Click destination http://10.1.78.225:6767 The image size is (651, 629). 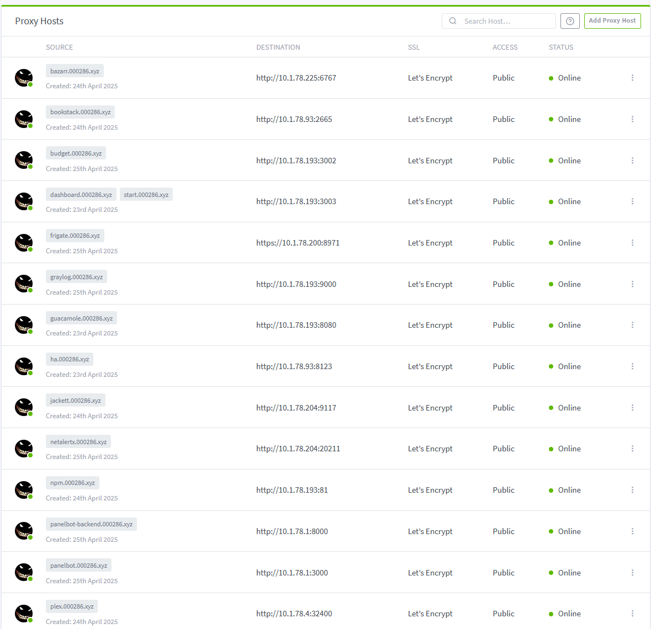[296, 78]
